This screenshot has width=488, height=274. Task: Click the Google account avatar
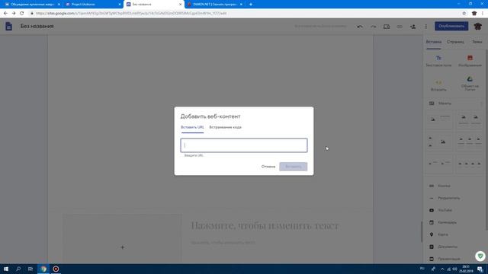click(478, 27)
